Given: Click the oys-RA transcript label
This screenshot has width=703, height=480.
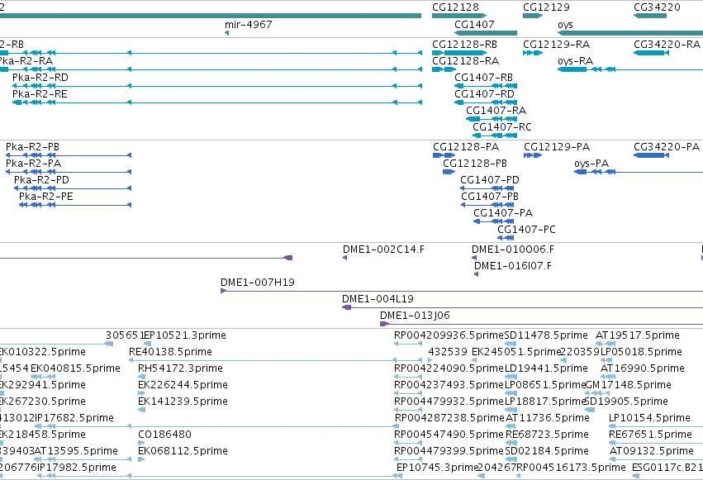Looking at the screenshot, I should click(x=575, y=61).
